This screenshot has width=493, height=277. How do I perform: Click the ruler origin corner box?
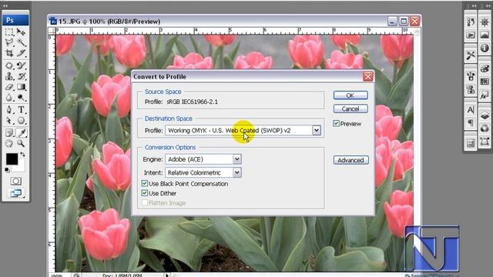51,31
